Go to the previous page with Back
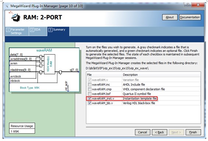 point(159,132)
